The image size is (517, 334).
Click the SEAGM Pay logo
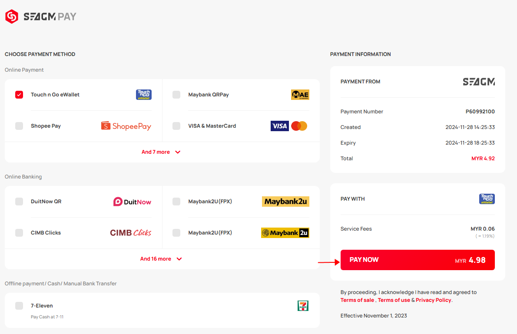(40, 17)
